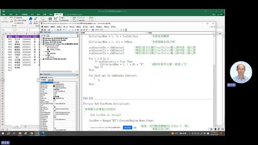This screenshot has height=145, width=258.
Task: Click the Visual Basic button in Excel ribbon
Action: click(x=5, y=19)
